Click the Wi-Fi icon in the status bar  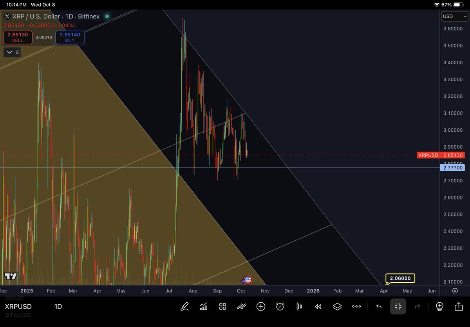pyautogui.click(x=437, y=5)
